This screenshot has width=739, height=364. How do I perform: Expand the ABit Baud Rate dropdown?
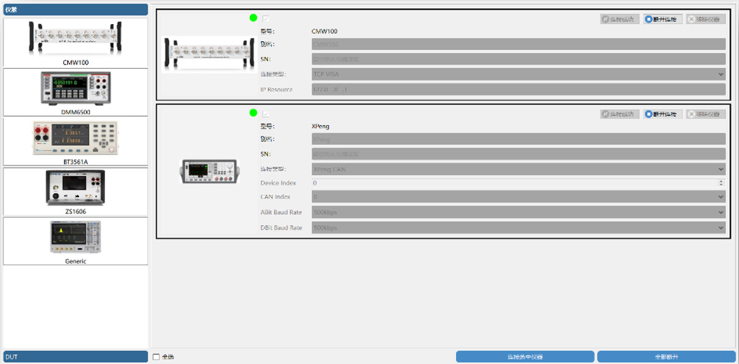click(519, 212)
